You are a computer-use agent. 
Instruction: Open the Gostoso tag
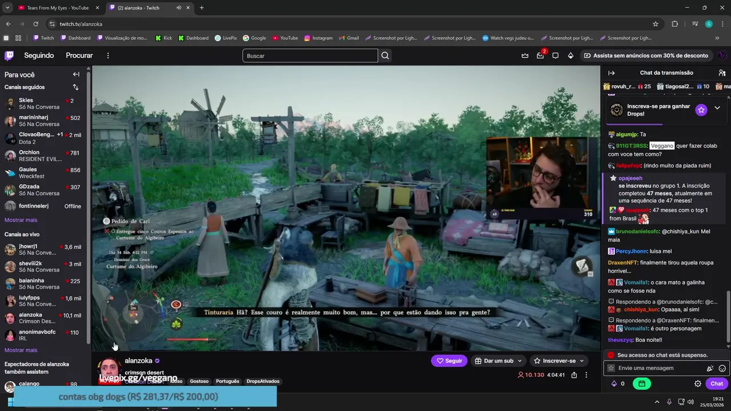[199, 381]
